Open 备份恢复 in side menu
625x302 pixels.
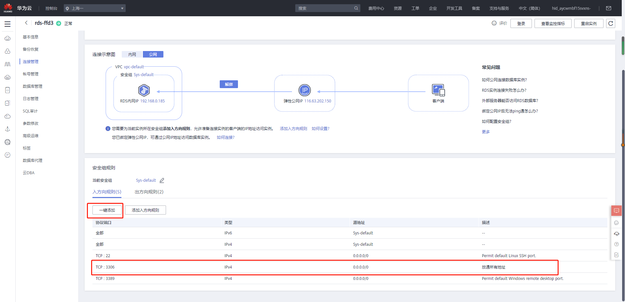coord(31,49)
